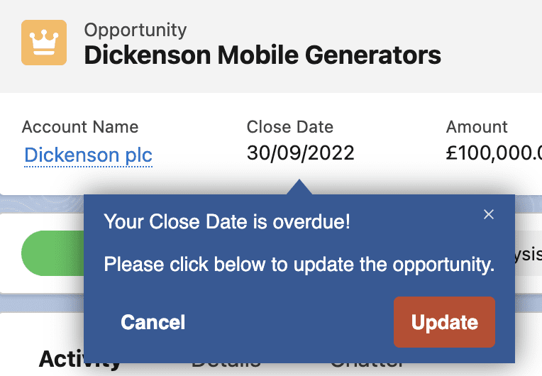
Task: Select the green completed path stage
Action: [52, 253]
